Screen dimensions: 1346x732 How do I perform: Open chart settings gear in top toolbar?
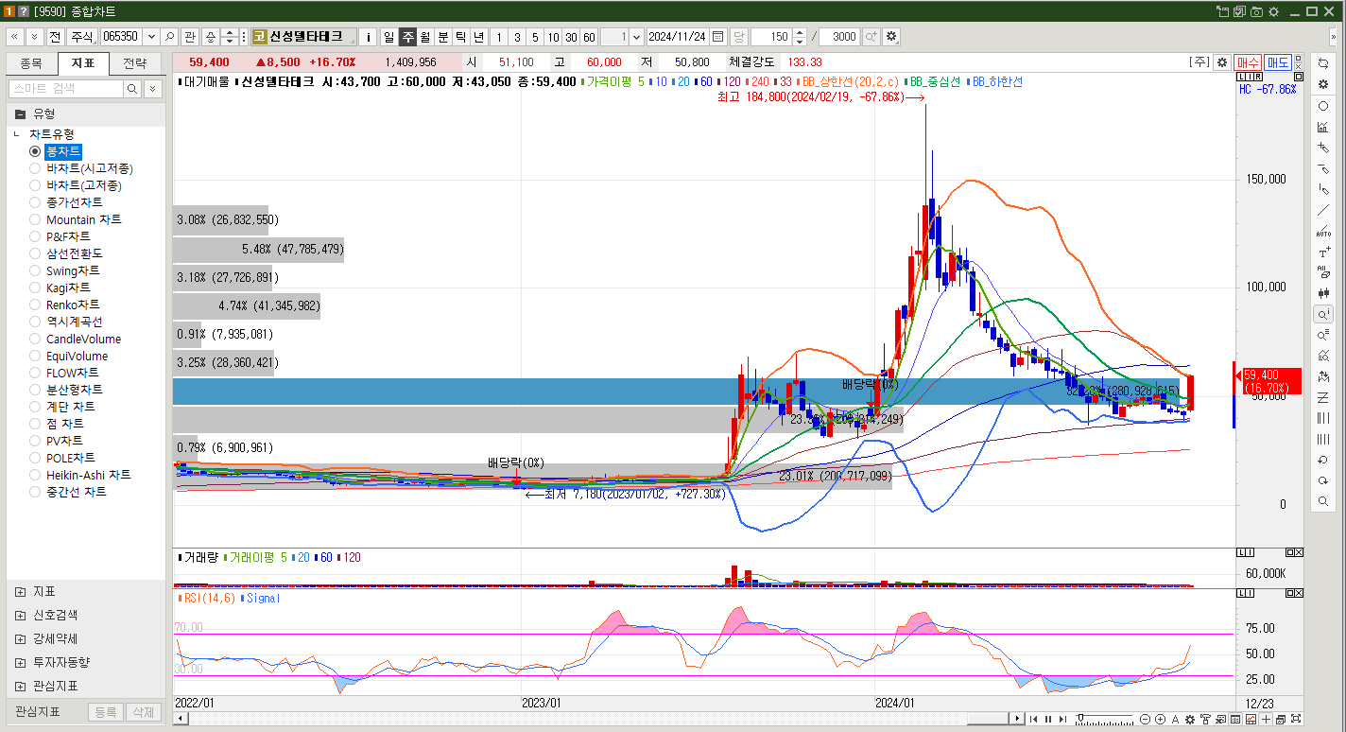(x=891, y=37)
